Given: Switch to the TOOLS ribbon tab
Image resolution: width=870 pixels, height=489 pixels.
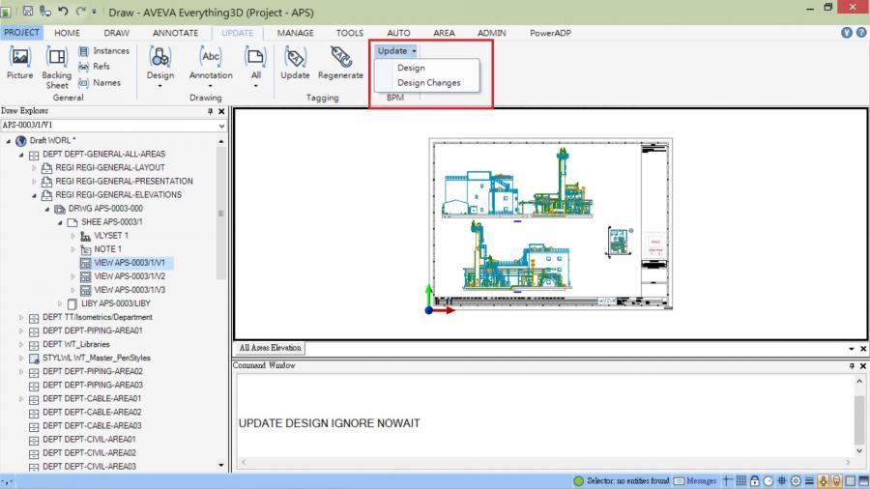Looking at the screenshot, I should pyautogui.click(x=350, y=33).
